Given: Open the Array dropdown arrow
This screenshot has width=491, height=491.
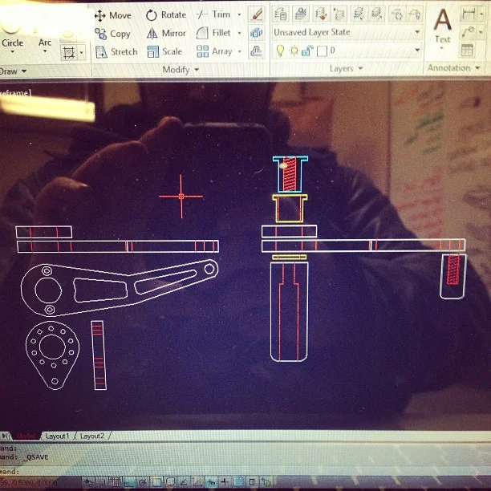Looking at the screenshot, I should pyautogui.click(x=240, y=51).
